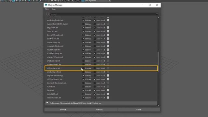
Task: Show info for OneClick.mll plugin
Action: pos(108,31)
